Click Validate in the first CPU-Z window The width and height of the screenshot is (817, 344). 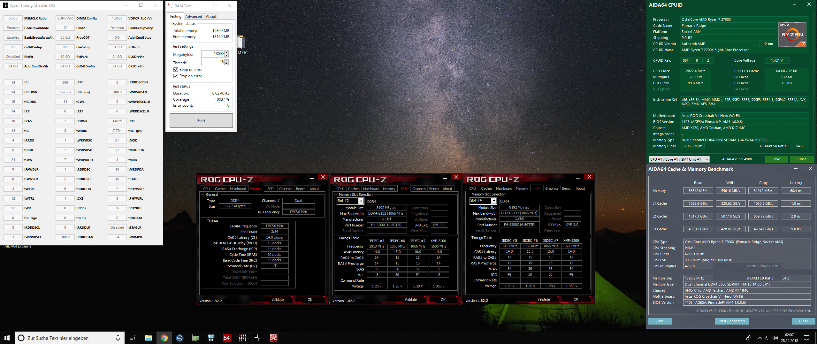278,300
